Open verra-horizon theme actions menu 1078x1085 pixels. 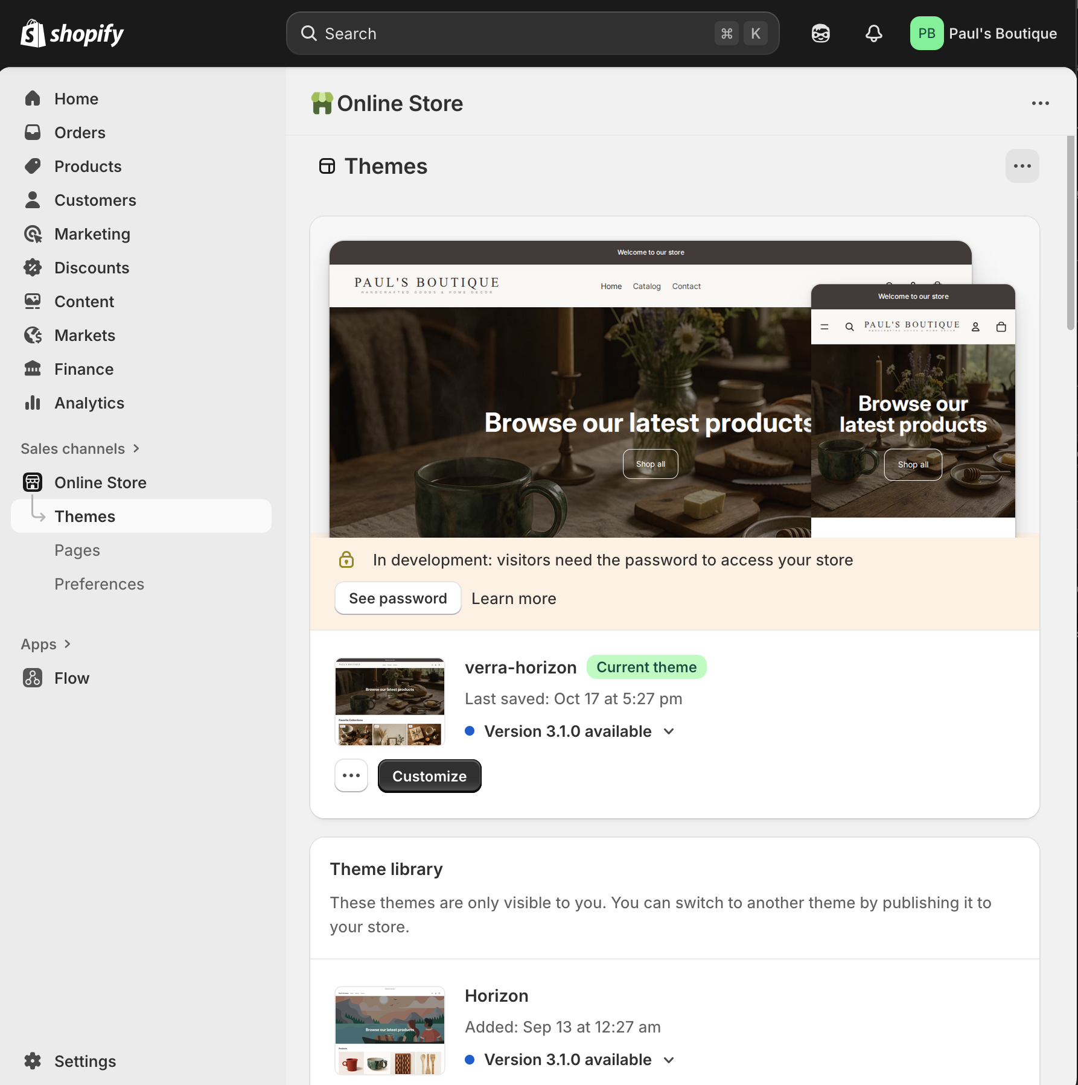pyautogui.click(x=351, y=776)
